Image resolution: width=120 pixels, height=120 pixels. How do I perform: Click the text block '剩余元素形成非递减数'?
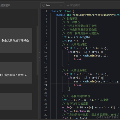(15, 40)
